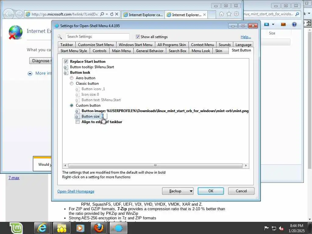This screenshot has height=234, width=312.
Task: Expand More information in Internet Explorer
Action: [30, 74]
